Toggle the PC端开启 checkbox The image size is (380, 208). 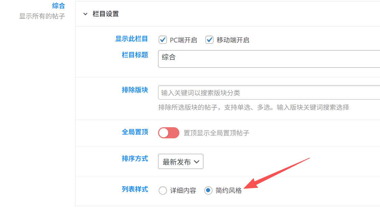pyautogui.click(x=163, y=40)
